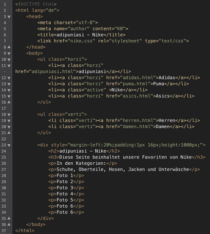This screenshot has width=210, height=234.
Task: Toggle the fold arrow on line 13
Action: pos(9,84)
